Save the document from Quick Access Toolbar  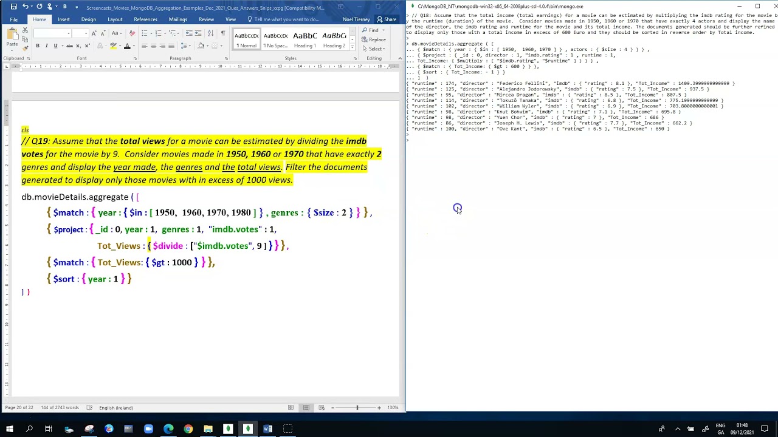point(13,7)
